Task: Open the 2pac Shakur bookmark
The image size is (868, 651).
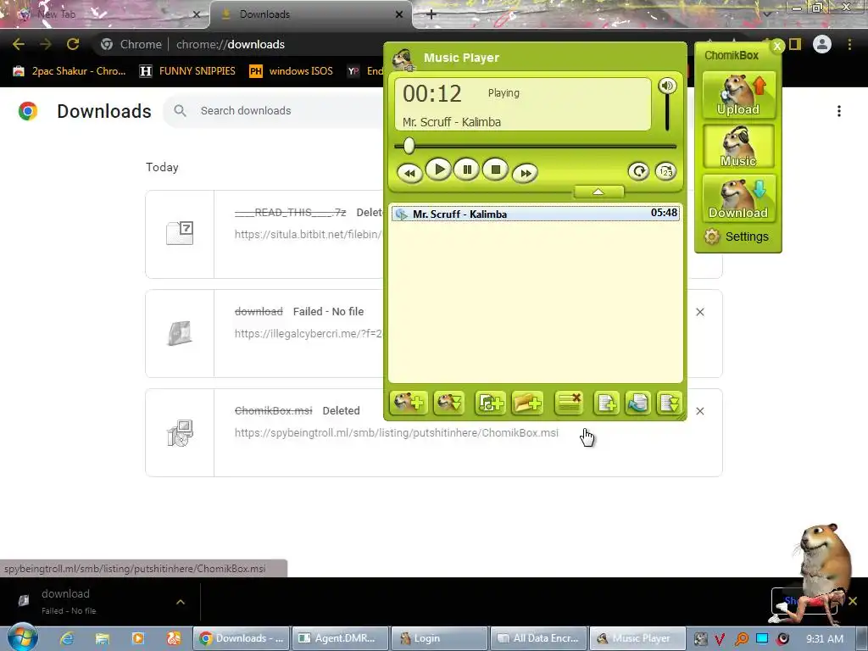Action: pos(70,71)
